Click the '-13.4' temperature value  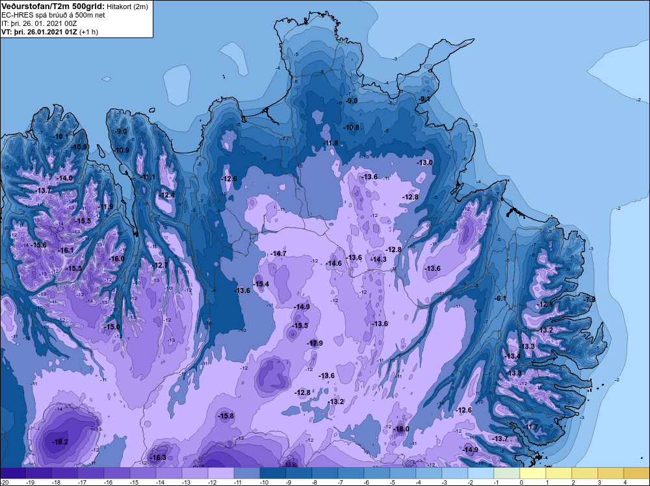pos(512,356)
